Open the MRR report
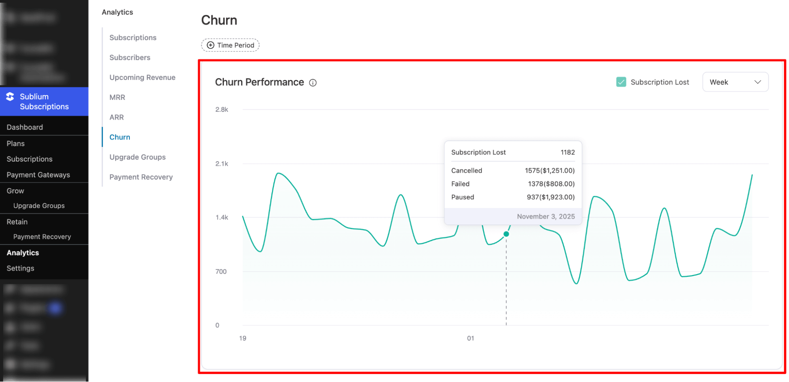789x382 pixels. tap(117, 97)
